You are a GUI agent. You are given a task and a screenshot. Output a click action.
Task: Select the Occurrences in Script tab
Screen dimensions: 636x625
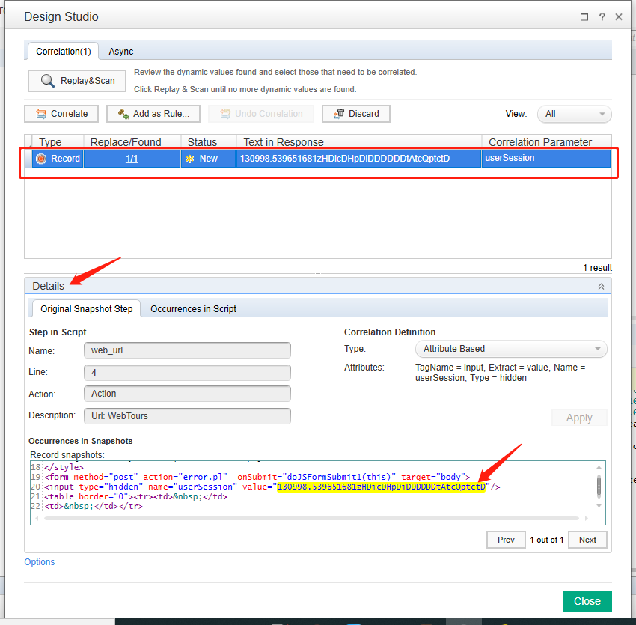[x=193, y=309]
